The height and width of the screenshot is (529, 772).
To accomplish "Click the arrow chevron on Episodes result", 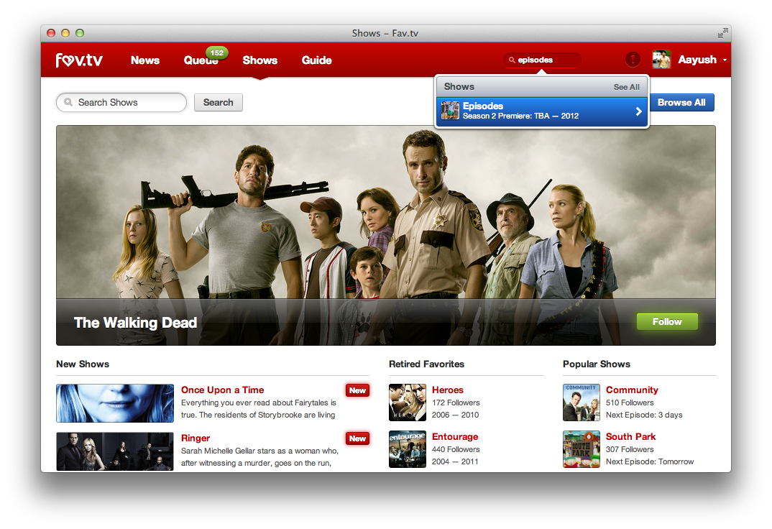I will [638, 111].
